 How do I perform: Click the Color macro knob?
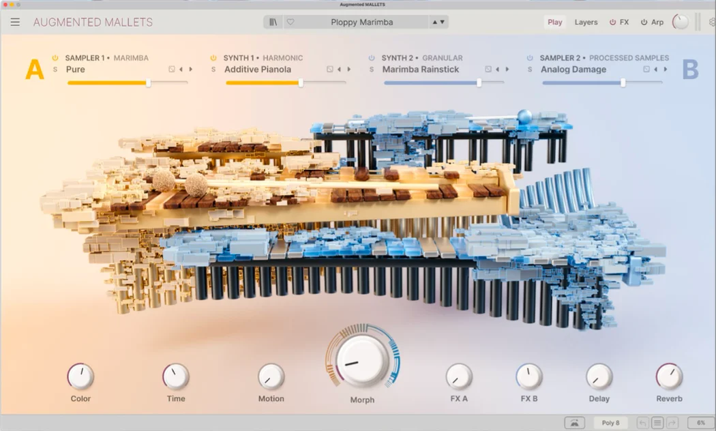coord(81,376)
